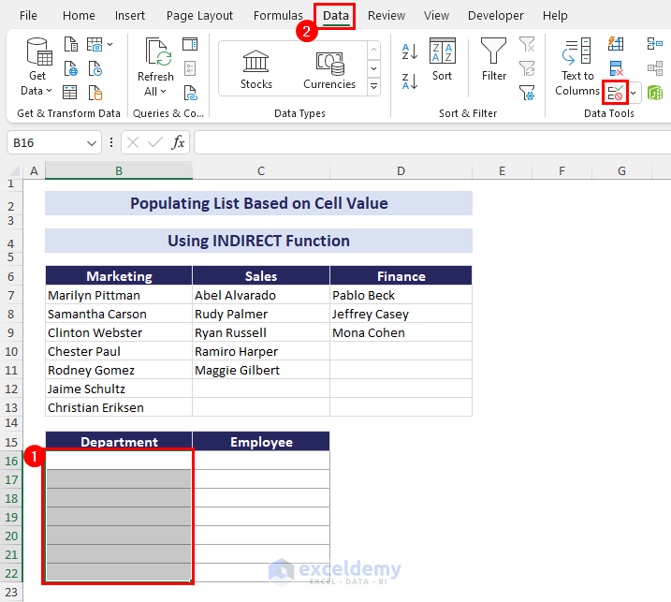Select column D header
This screenshot has width=671, height=602.
click(x=401, y=171)
